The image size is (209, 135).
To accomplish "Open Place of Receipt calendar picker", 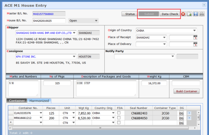I will [195, 37].
